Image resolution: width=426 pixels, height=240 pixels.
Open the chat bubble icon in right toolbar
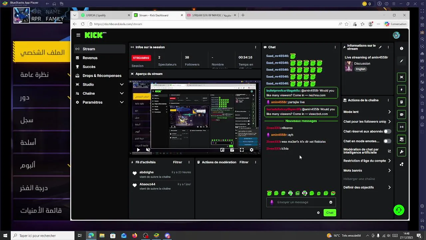(402, 115)
